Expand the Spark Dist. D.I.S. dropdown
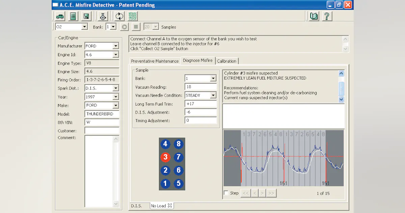This screenshot has height=213, width=405. pos(116,88)
